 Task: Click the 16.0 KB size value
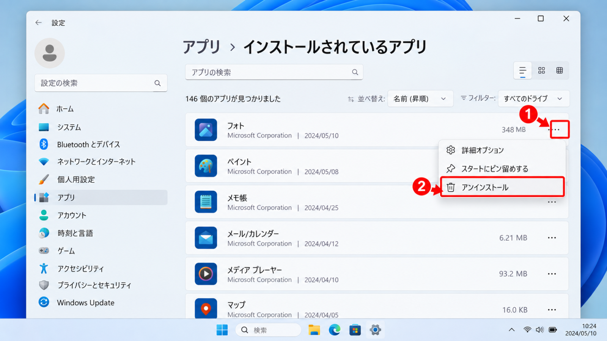(x=515, y=310)
